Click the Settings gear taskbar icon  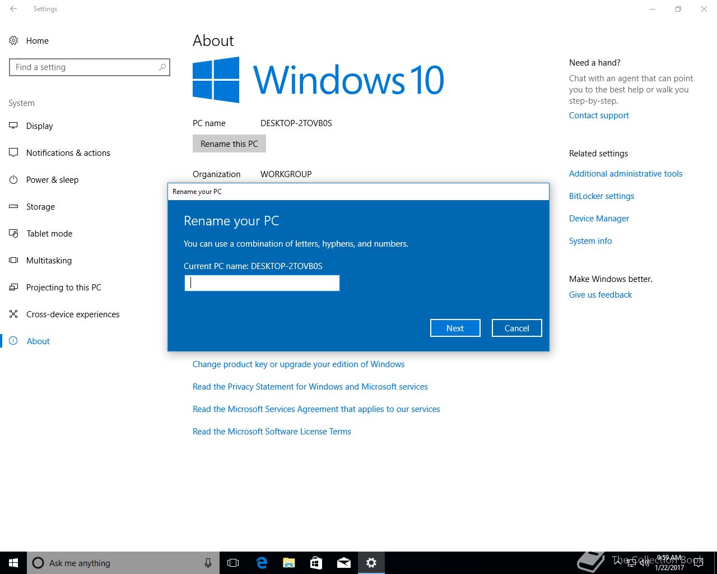tap(371, 563)
